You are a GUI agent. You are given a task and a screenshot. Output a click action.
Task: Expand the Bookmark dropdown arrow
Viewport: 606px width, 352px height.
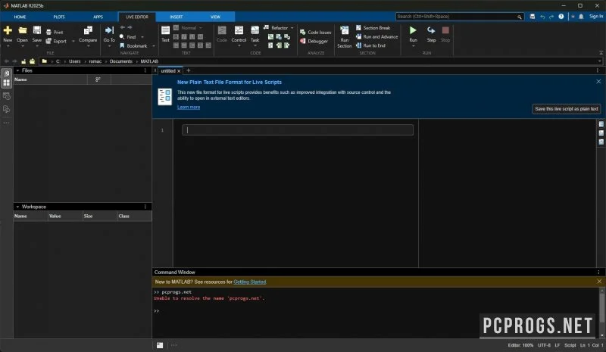[154, 46]
